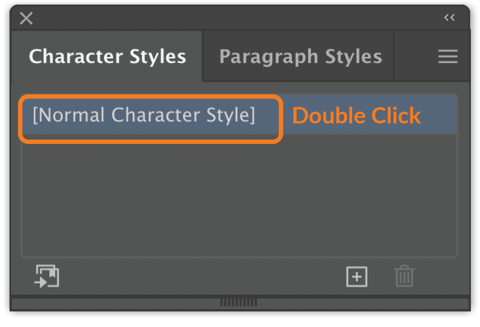The width and height of the screenshot is (480, 327).
Task: Close the styles panel with the X icon
Action: (x=26, y=18)
